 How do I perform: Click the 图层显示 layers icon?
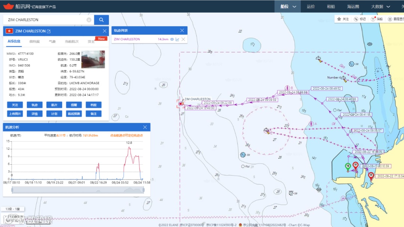[396, 19]
